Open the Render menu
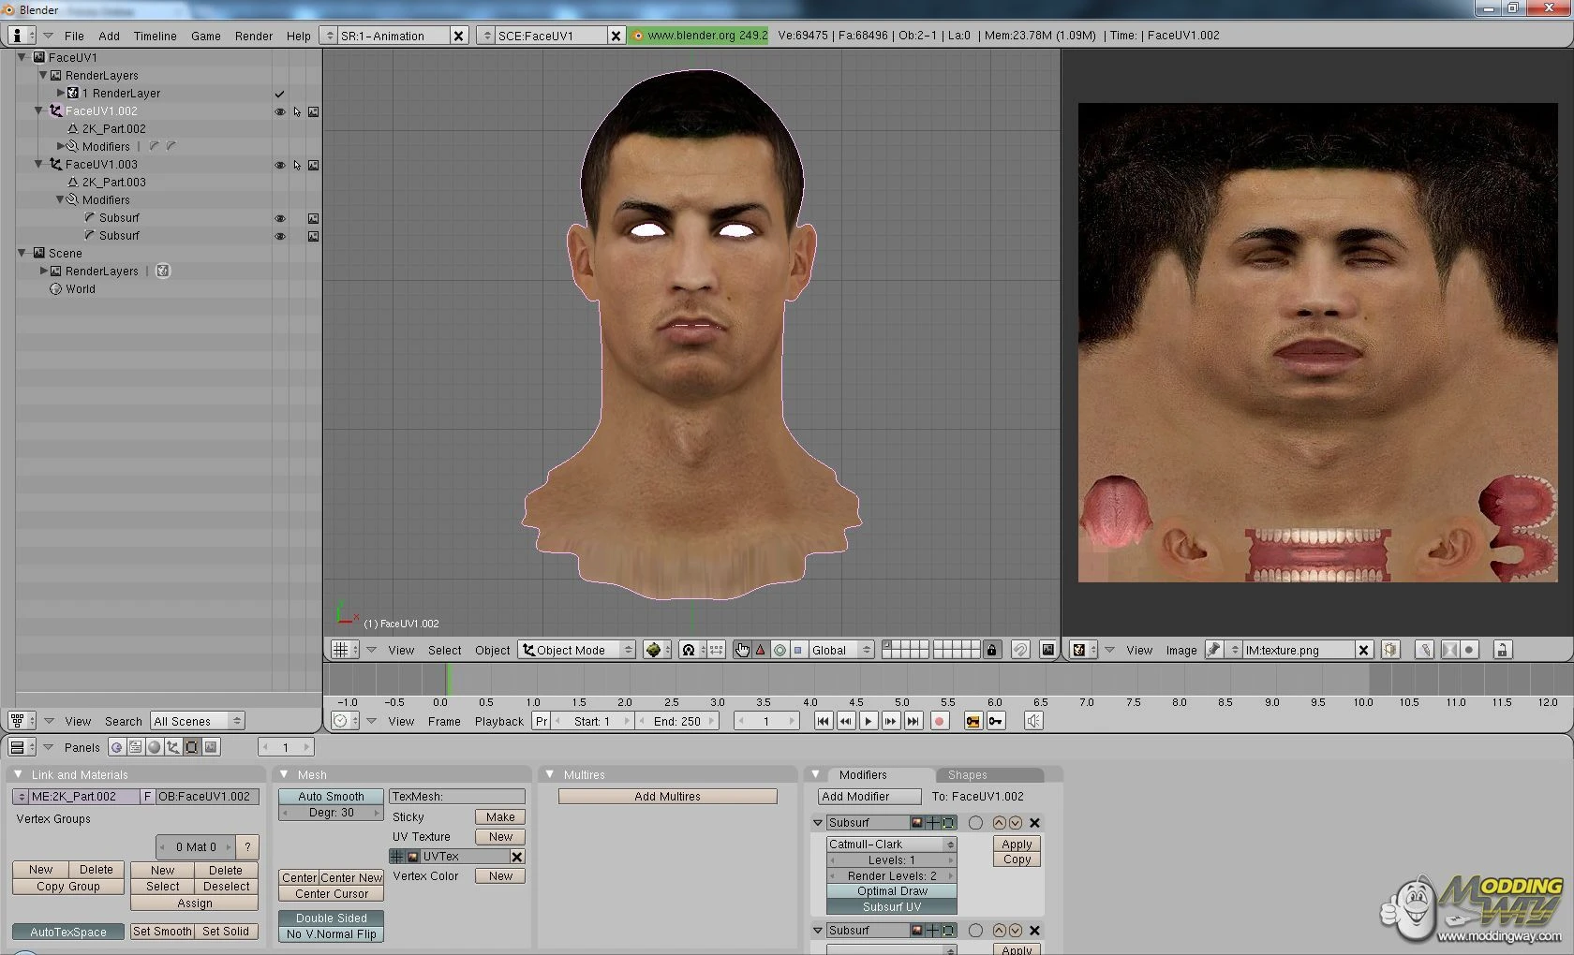 (253, 37)
